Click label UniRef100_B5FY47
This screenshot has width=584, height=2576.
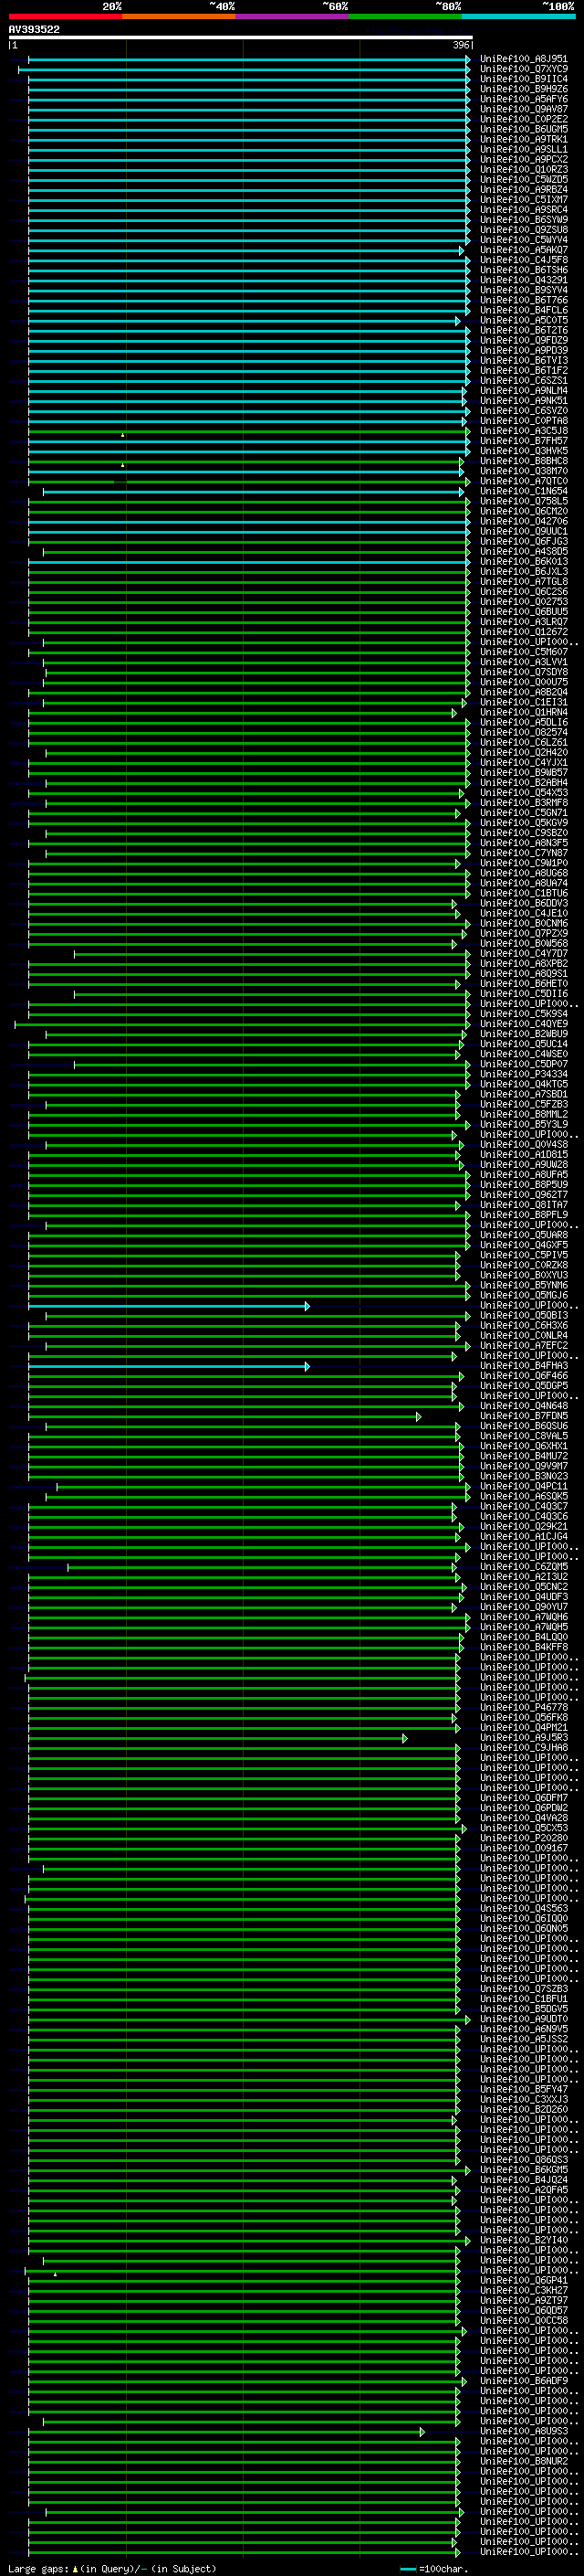[523, 2089]
